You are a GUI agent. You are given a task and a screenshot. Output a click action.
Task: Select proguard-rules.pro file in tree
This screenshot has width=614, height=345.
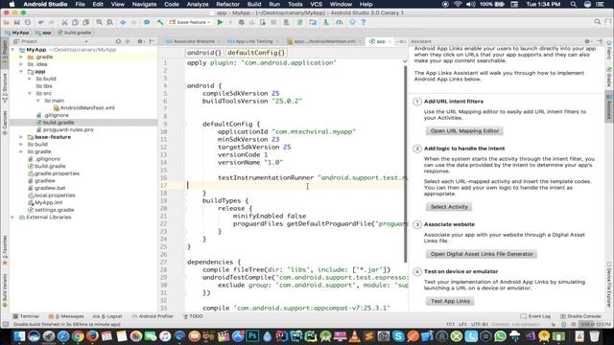[x=65, y=130]
